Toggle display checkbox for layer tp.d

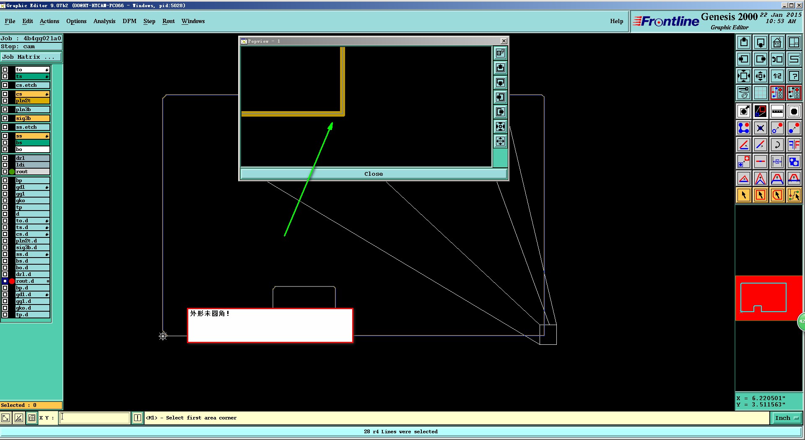pyautogui.click(x=5, y=315)
